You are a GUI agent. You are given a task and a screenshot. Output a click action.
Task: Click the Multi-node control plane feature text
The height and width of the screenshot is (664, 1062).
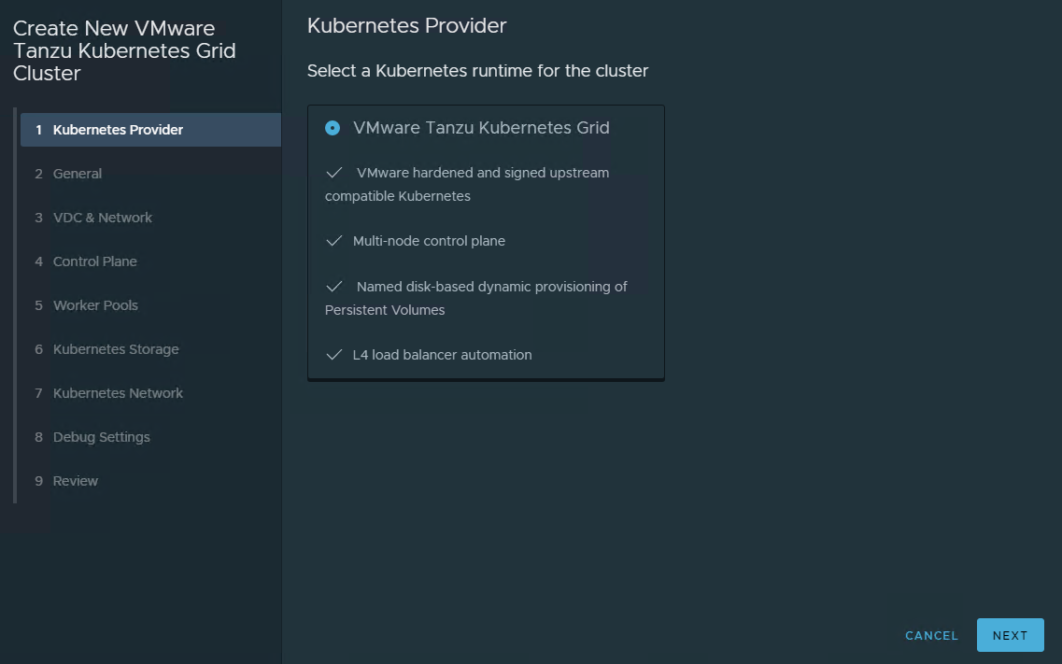click(x=429, y=241)
